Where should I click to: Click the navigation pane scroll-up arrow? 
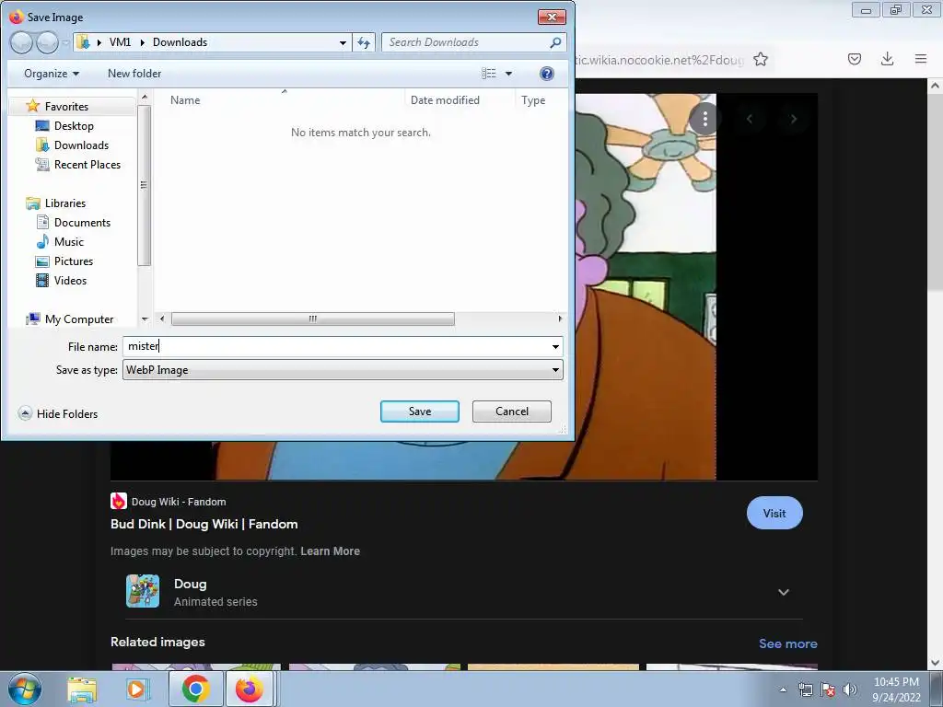click(x=144, y=97)
